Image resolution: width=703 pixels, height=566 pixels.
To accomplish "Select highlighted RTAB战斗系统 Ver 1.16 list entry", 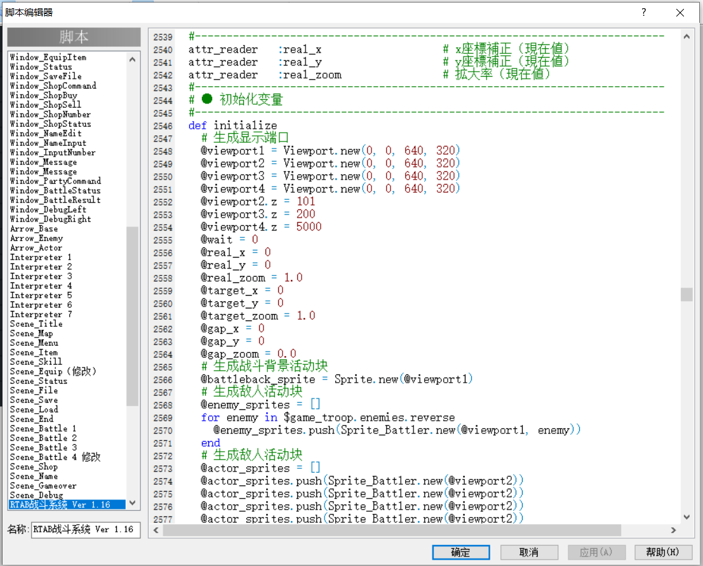I will [67, 504].
